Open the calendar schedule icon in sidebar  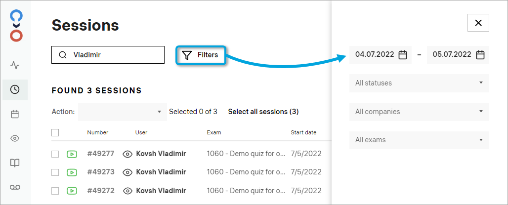(15, 114)
